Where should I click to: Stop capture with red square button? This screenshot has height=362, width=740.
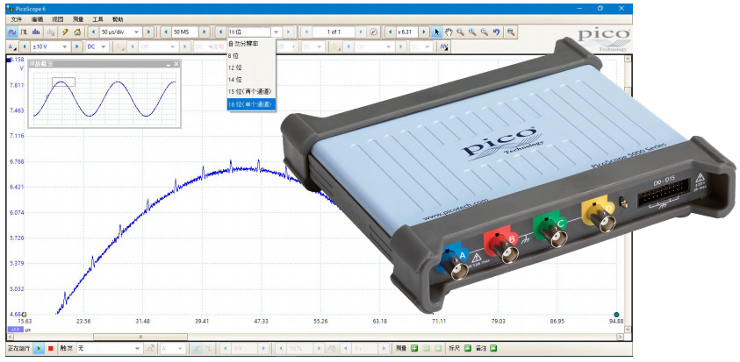point(50,348)
